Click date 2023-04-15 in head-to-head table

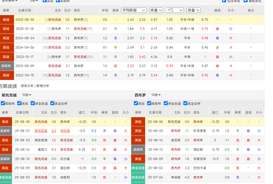tap(25, 75)
